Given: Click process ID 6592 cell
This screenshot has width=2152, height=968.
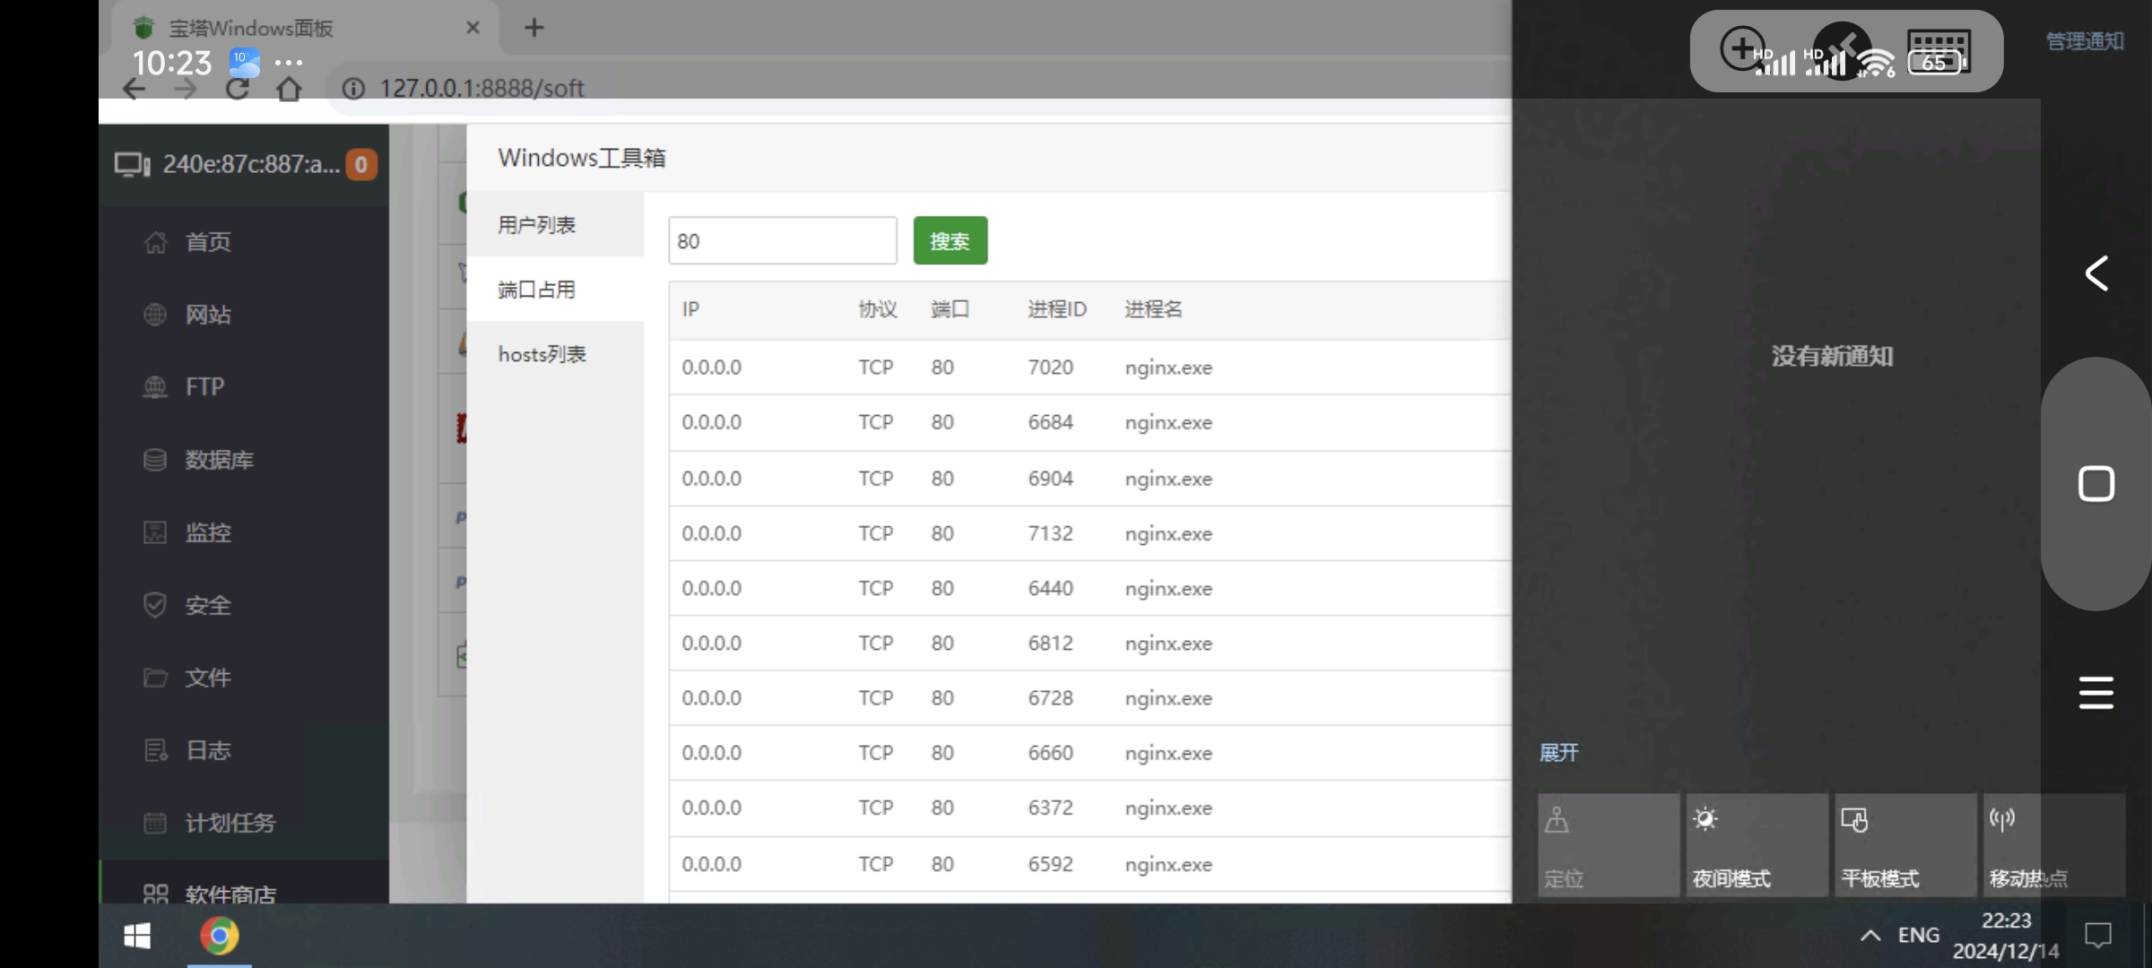Looking at the screenshot, I should tap(1051, 864).
